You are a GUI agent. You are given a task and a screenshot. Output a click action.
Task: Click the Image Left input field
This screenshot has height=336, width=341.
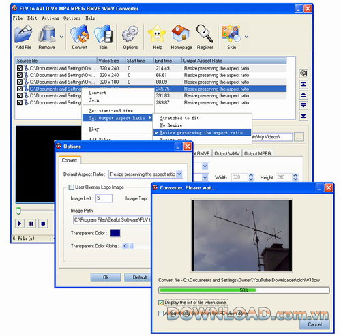click(x=104, y=198)
